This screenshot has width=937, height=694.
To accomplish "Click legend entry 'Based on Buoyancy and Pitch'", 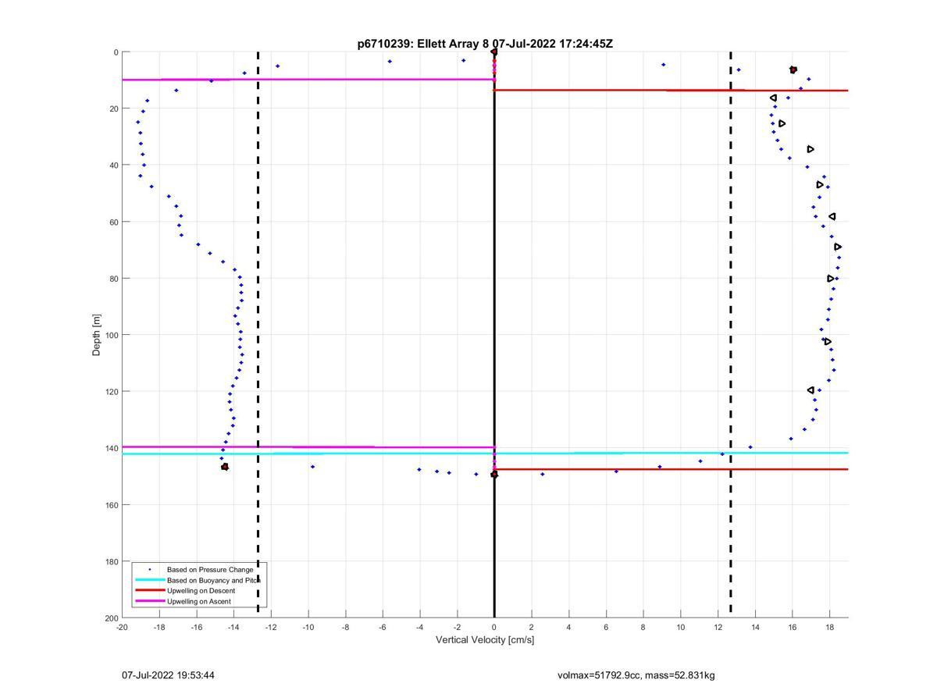I will [x=214, y=581].
